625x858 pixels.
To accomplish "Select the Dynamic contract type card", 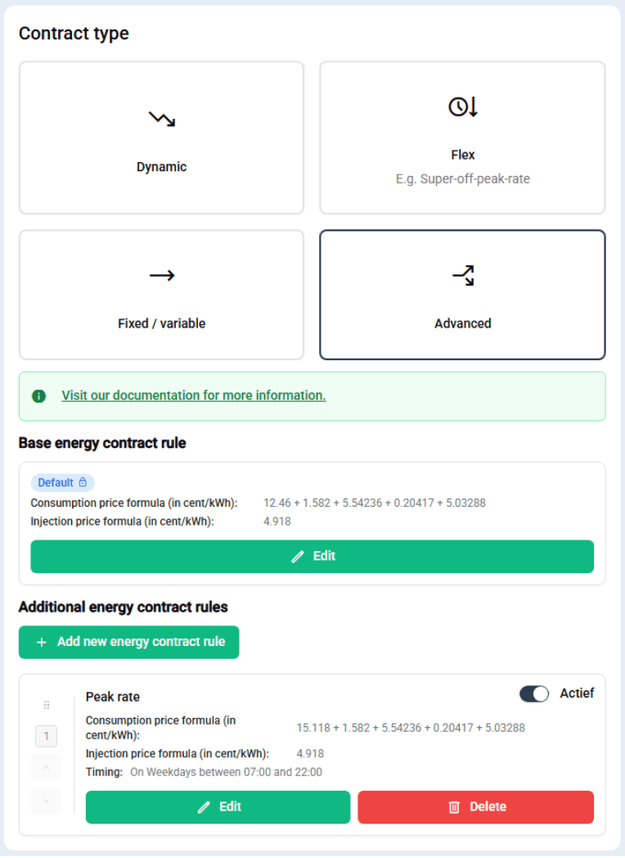I will (161, 138).
